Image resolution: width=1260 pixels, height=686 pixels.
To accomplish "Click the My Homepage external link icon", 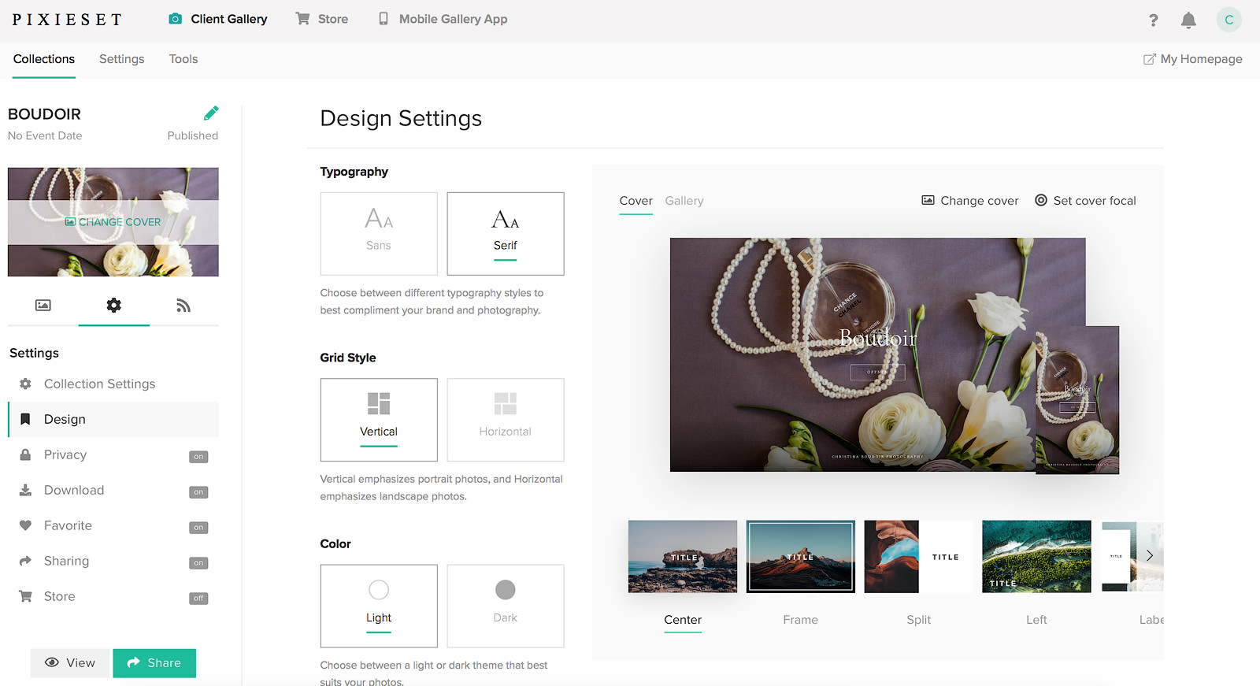I will click(x=1150, y=59).
